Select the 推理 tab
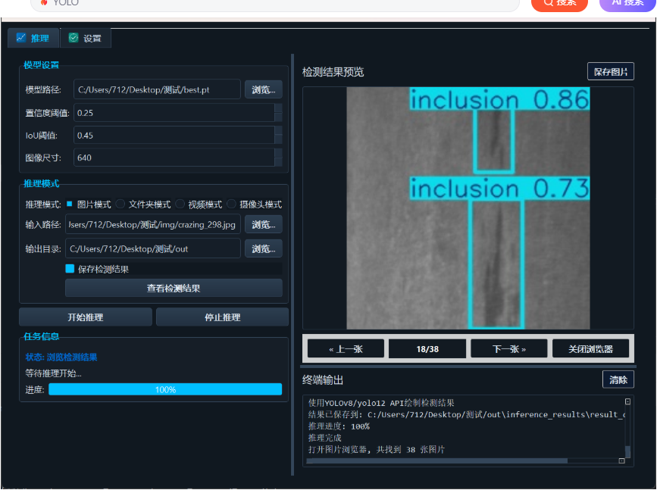The height and width of the screenshot is (490, 657). 33,36
